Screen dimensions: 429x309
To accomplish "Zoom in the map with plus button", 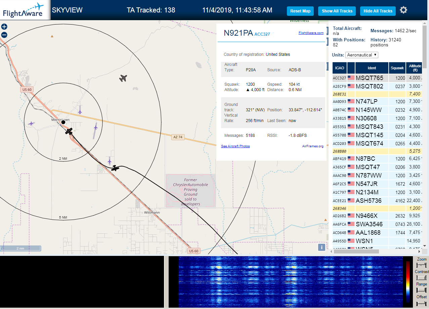I will pyautogui.click(x=4, y=27).
